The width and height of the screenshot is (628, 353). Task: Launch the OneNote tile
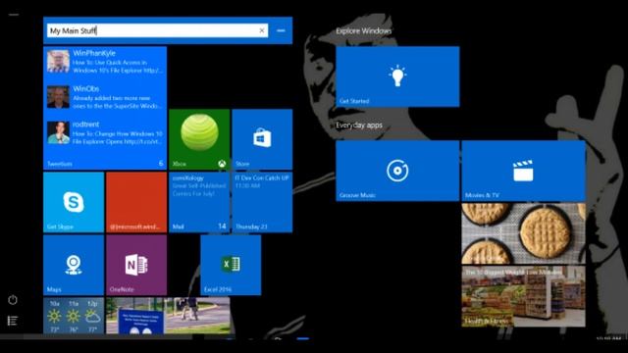pyautogui.click(x=136, y=265)
